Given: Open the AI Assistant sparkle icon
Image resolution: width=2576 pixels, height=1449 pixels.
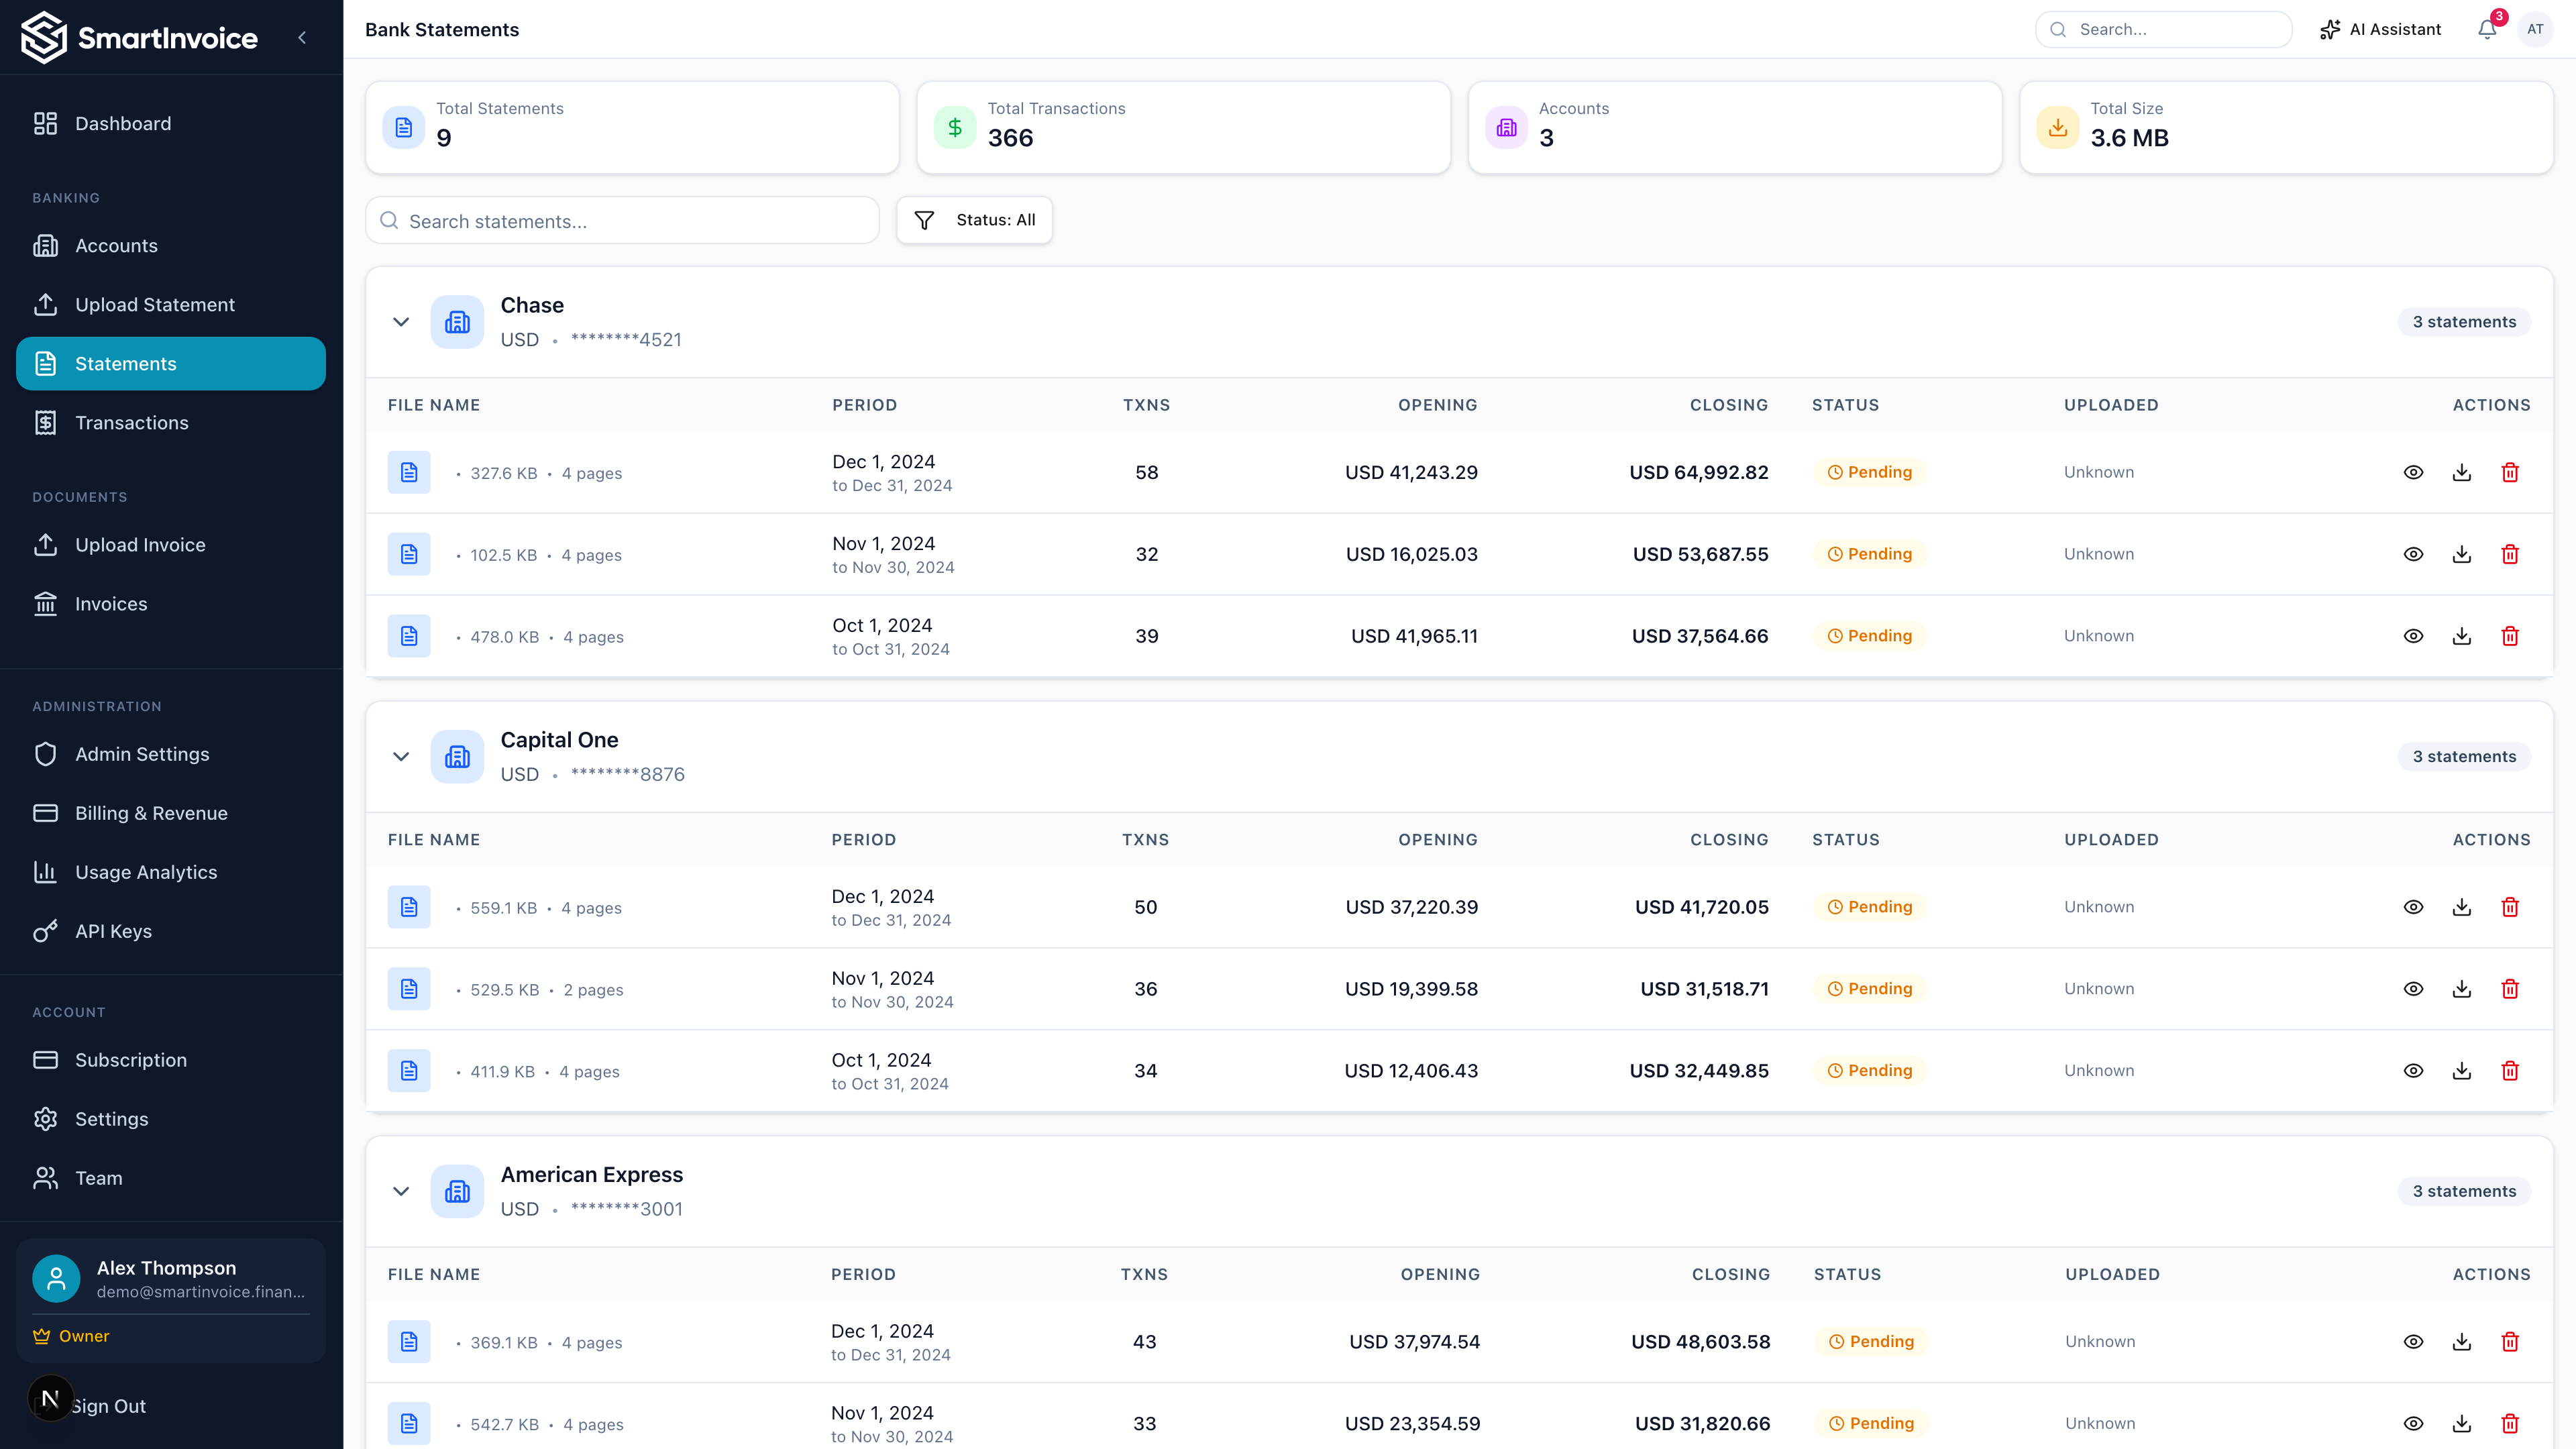Looking at the screenshot, I should click(x=2329, y=29).
